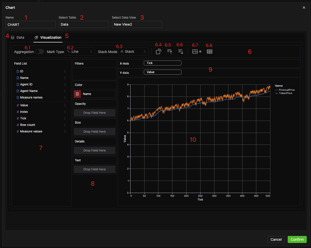
Task: Click the sort descending icon
Action: pos(180,52)
